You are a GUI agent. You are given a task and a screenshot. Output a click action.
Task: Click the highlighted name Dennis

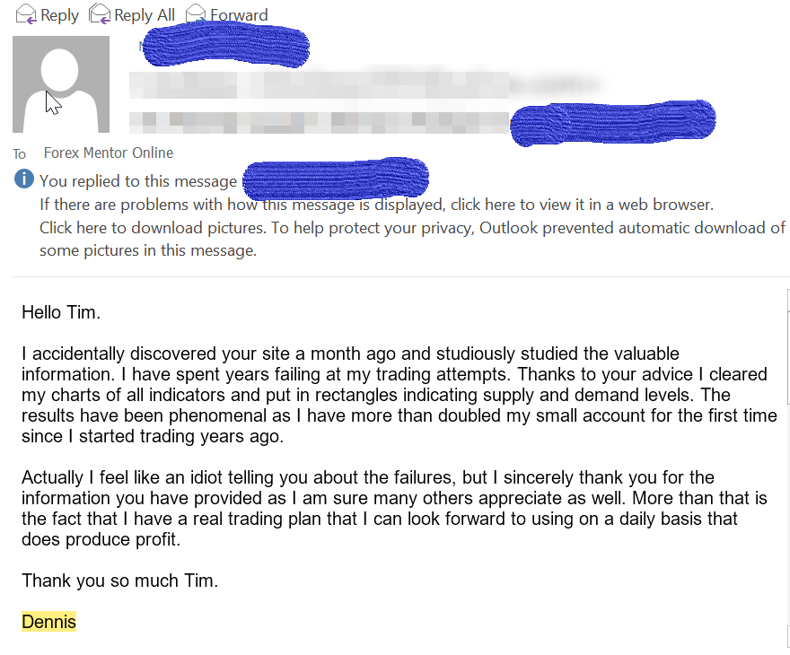pyautogui.click(x=48, y=622)
